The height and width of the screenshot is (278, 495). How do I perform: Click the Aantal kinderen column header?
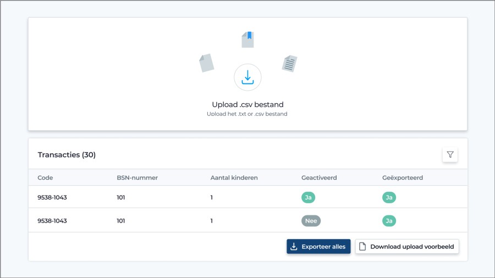tap(234, 177)
